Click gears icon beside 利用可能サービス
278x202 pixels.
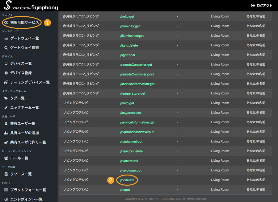point(6,23)
